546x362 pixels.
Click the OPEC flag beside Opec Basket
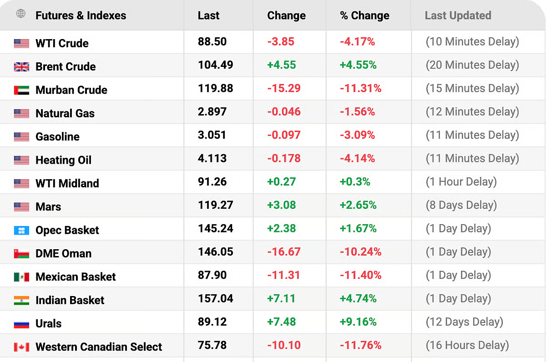point(21,230)
